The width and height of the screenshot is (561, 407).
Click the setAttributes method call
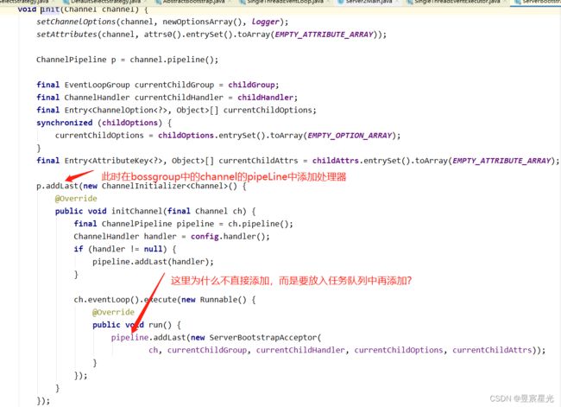click(66, 35)
